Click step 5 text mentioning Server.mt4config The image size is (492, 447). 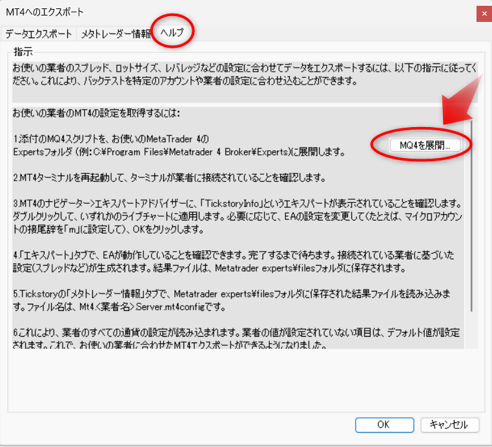click(232, 301)
